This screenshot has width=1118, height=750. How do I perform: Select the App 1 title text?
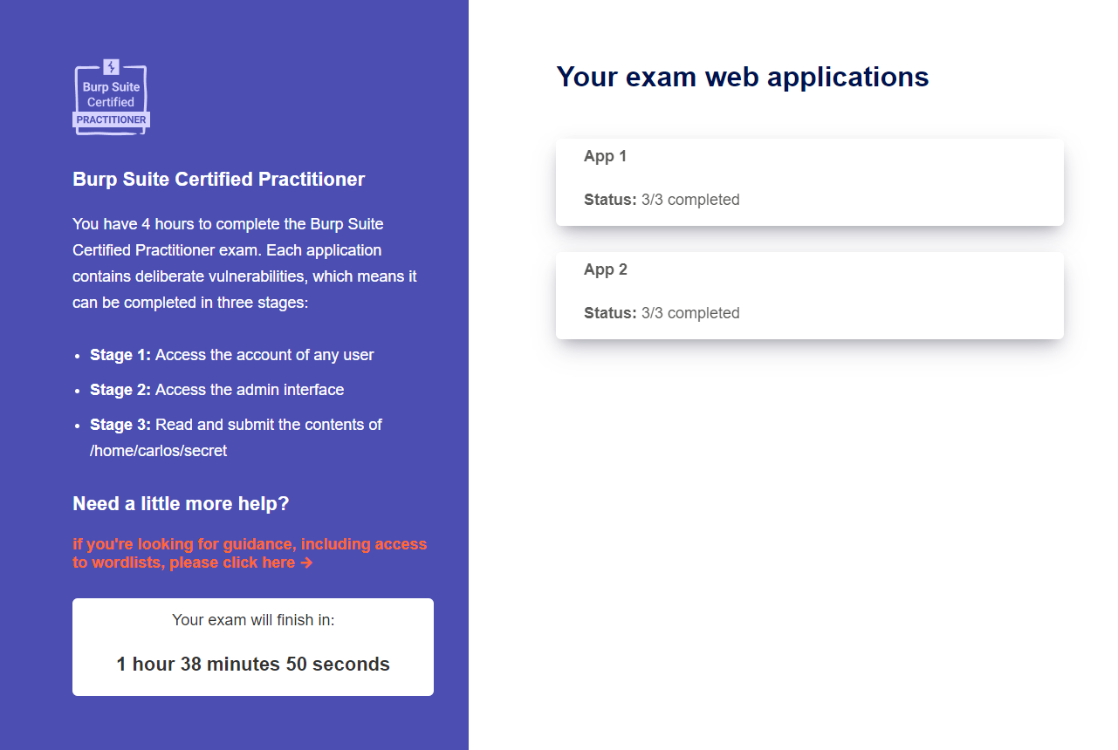tap(605, 156)
